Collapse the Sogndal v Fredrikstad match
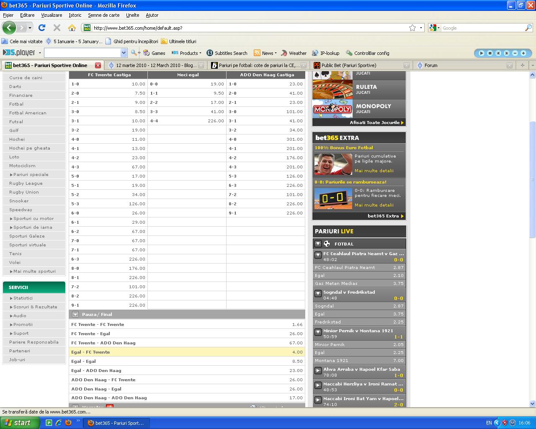Screen dimensions: 536x429 (318, 293)
